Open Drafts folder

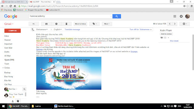pyautogui.click(x=7, y=52)
